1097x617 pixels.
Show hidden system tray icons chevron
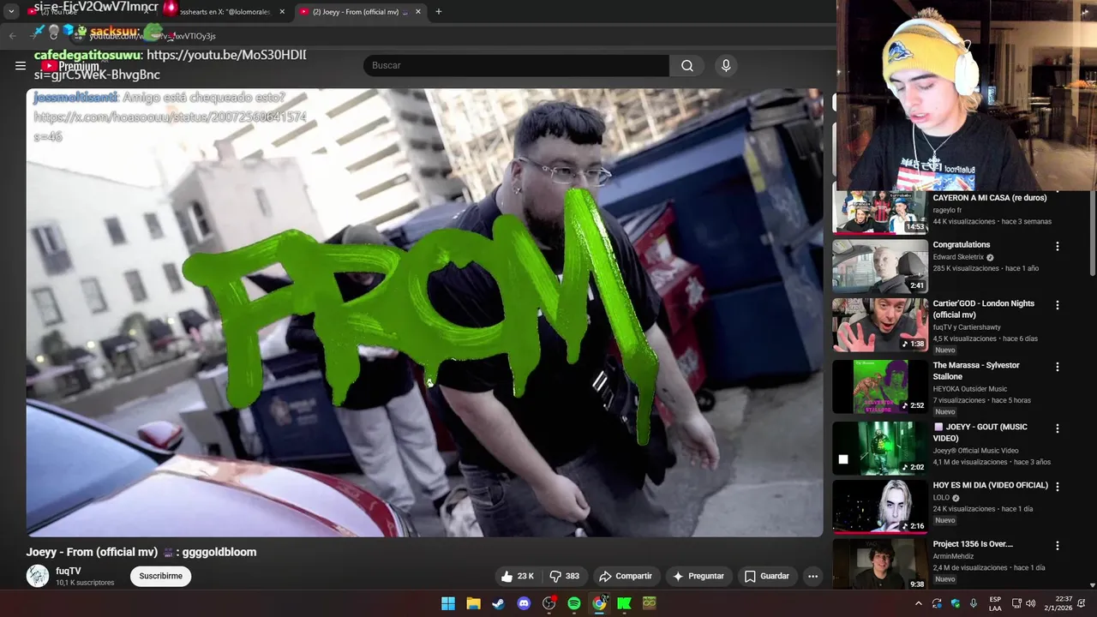coord(919,603)
